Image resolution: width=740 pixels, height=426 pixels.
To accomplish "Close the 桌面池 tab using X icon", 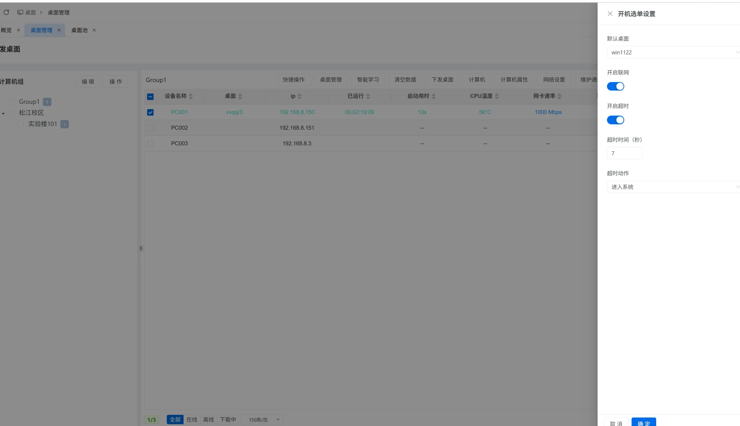I will [x=94, y=30].
